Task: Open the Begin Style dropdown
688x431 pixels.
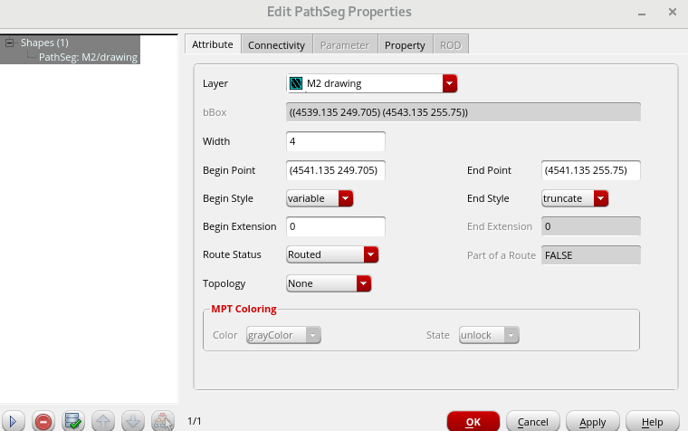Action: tap(345, 198)
